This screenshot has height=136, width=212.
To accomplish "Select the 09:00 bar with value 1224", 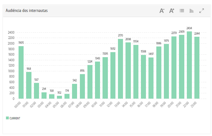I will pyautogui.click(x=90, y=82).
